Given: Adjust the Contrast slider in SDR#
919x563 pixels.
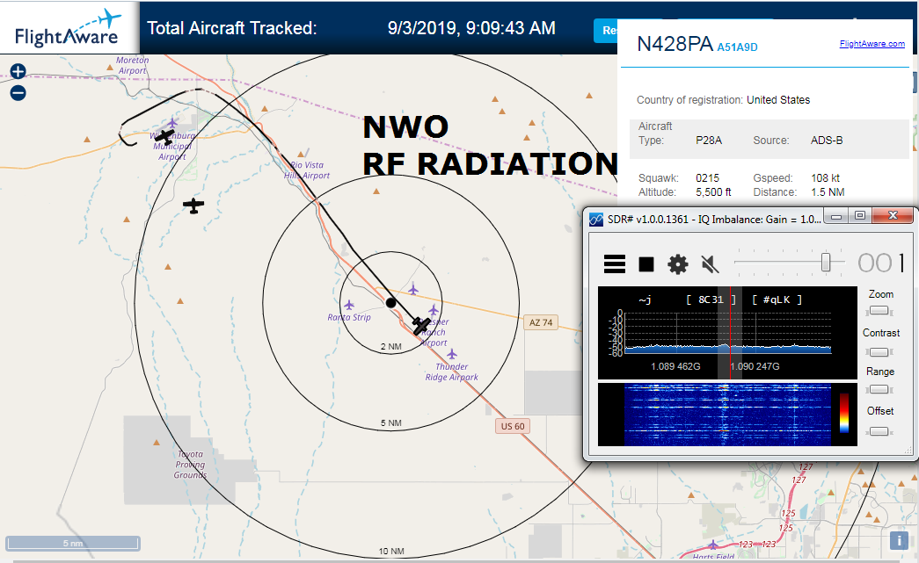Looking at the screenshot, I should pos(878,351).
